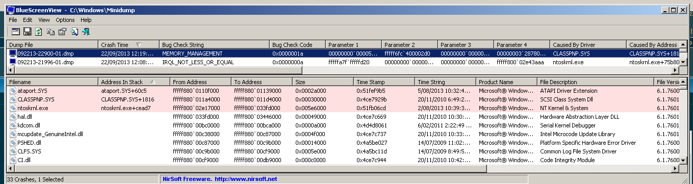Select the 092213-21996-01.dmp dump file icon
Screen dimensions: 693x184
tap(13, 62)
